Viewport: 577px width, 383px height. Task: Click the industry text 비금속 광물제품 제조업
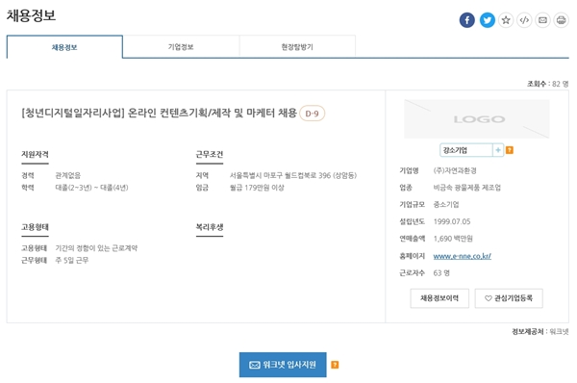pos(467,188)
